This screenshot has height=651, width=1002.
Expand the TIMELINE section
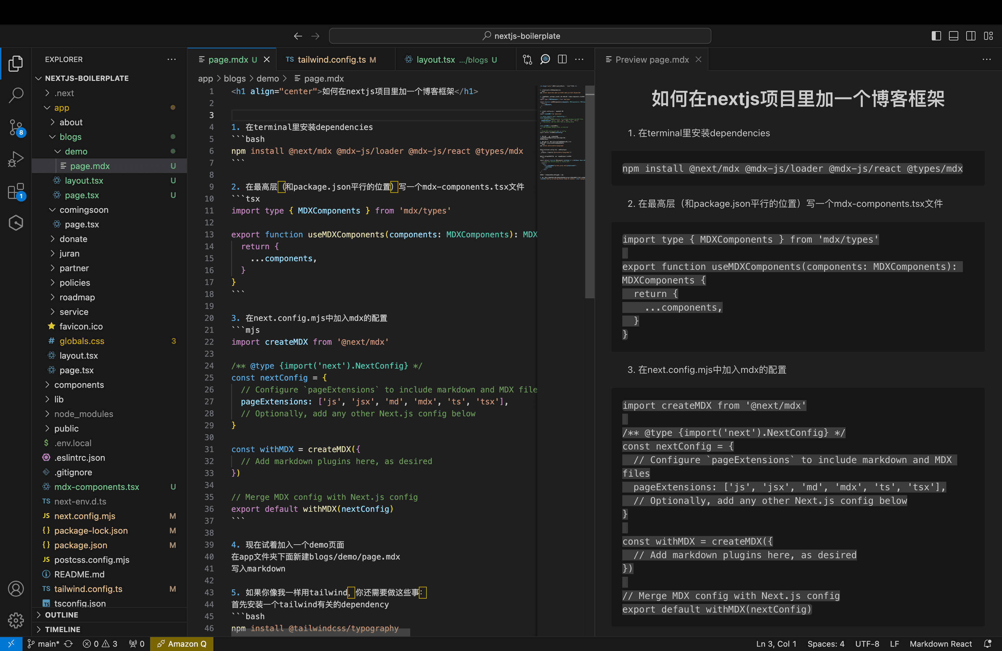109,629
